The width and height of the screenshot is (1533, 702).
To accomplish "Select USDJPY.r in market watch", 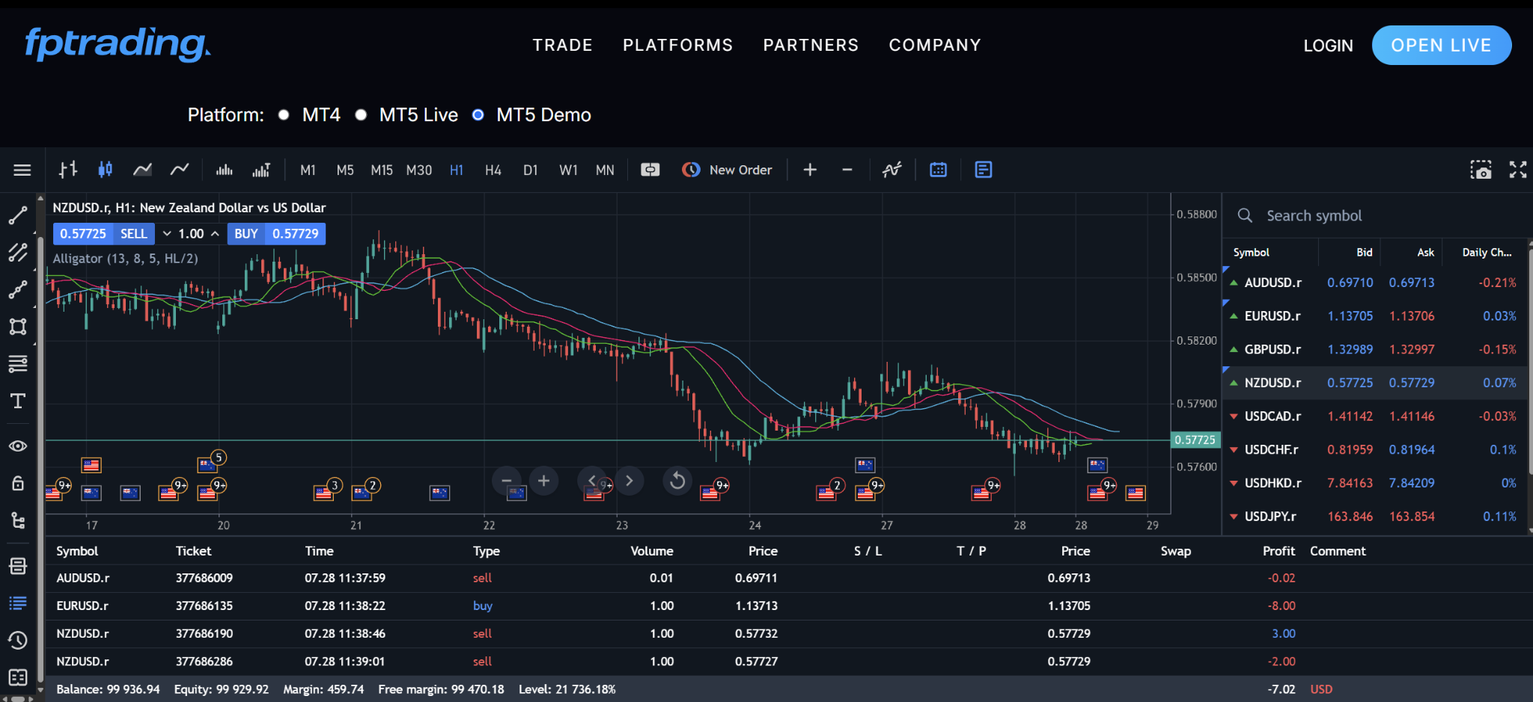I will [x=1375, y=517].
